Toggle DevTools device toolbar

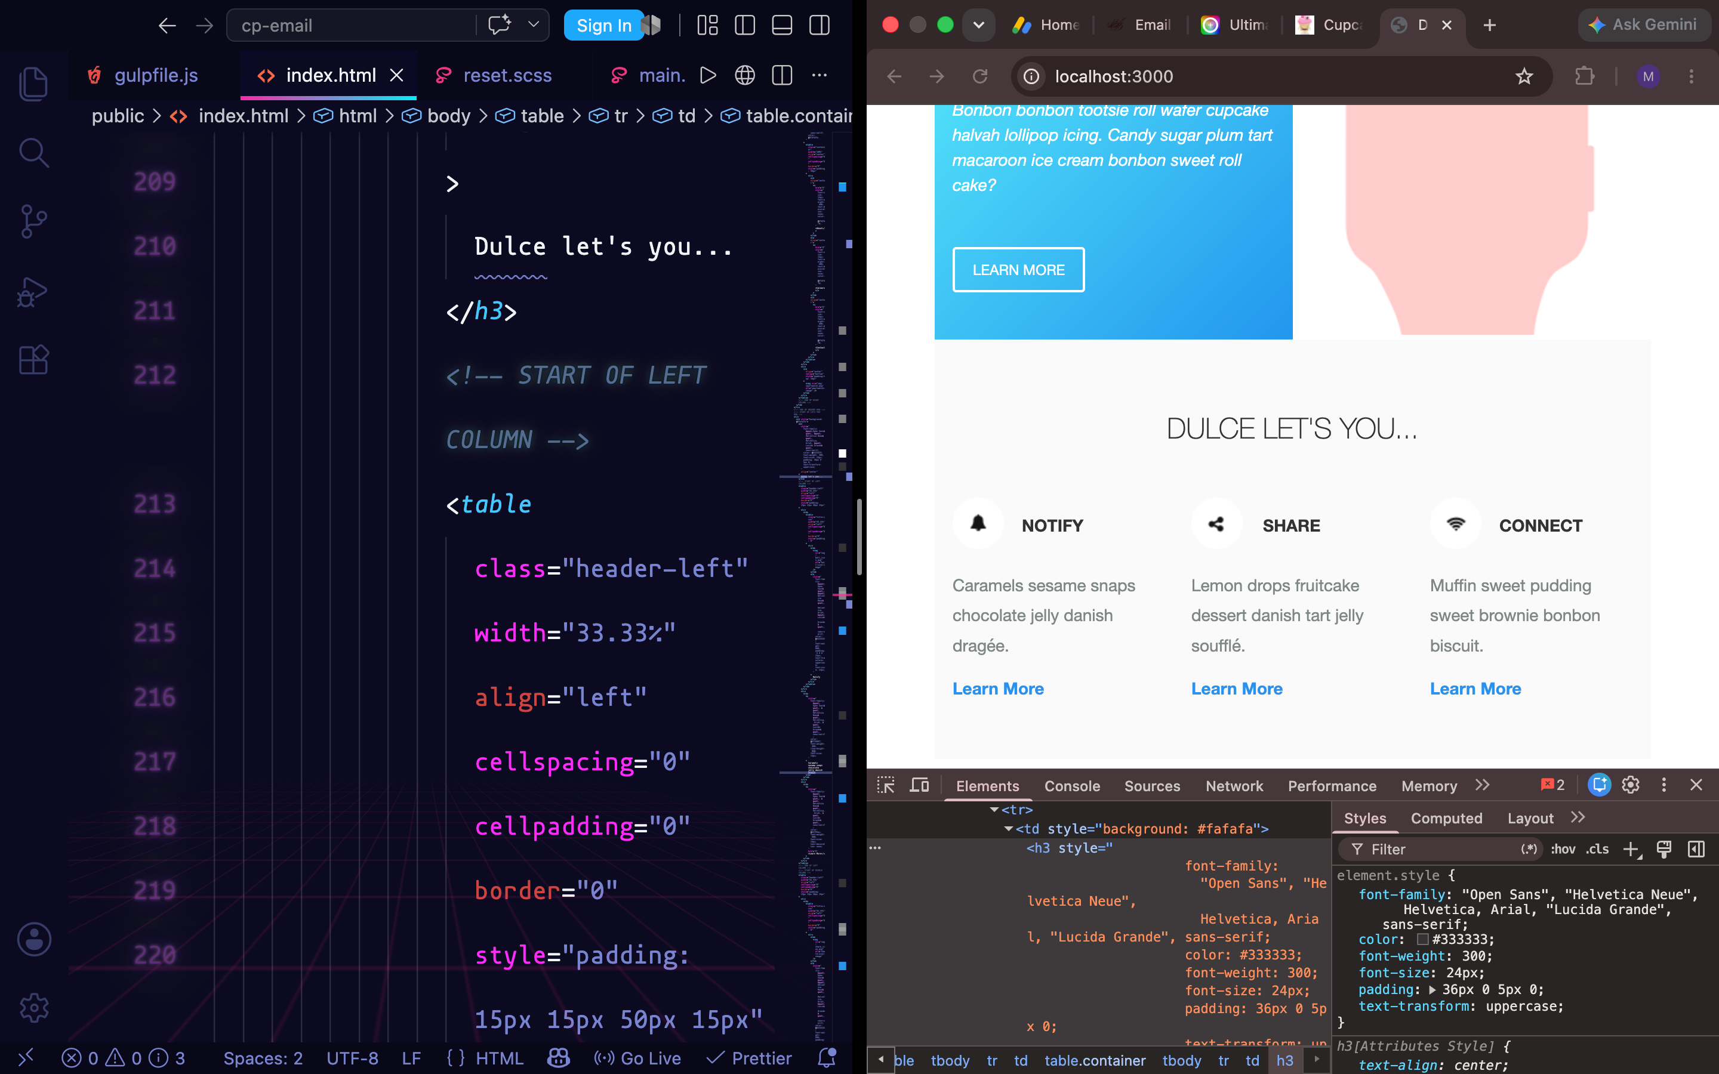(919, 785)
